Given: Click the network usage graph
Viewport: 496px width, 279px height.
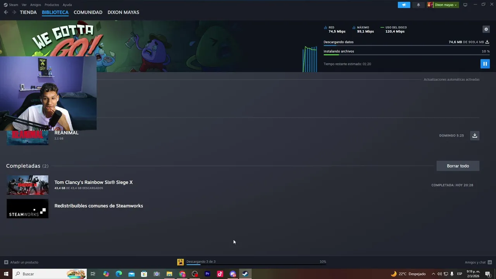Looking at the screenshot, I should click(x=310, y=59).
